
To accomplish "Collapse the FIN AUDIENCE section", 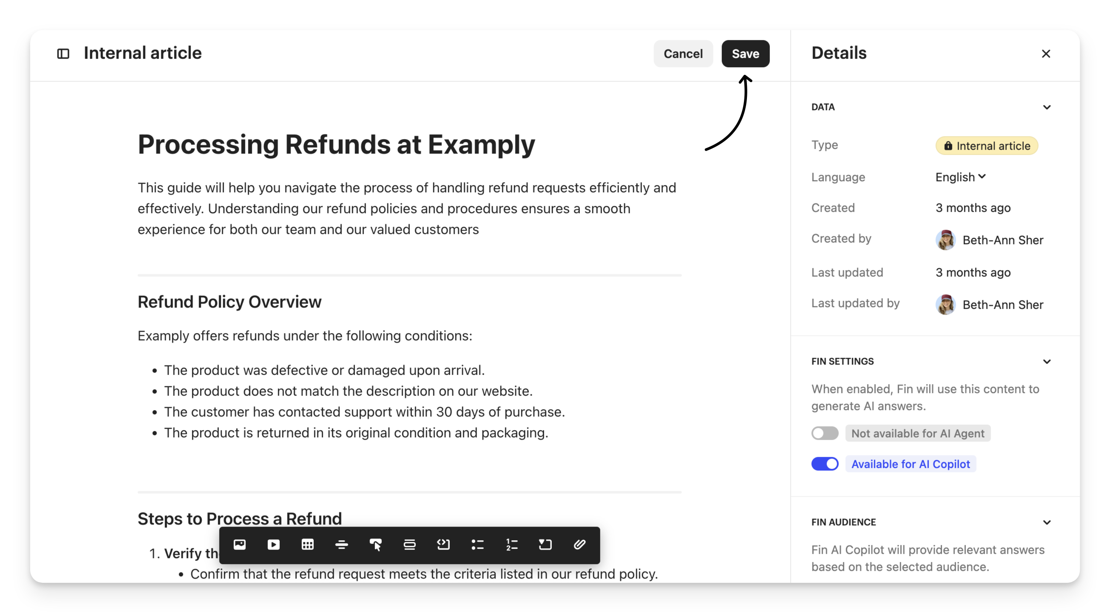I will [1047, 522].
